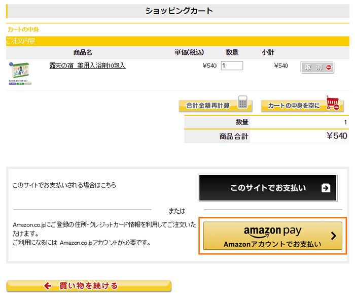Click the chevron on the Amazon Pay button
This screenshot has width=355, height=297.
(333, 236)
